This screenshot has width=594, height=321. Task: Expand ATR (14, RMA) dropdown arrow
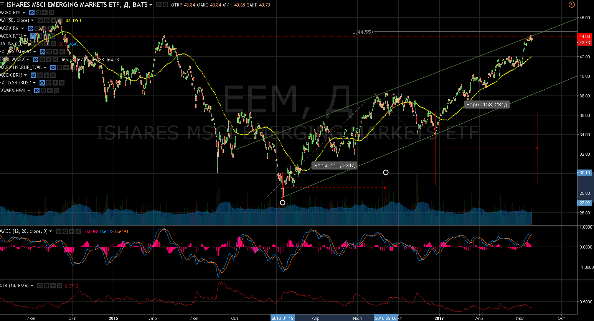[32, 286]
